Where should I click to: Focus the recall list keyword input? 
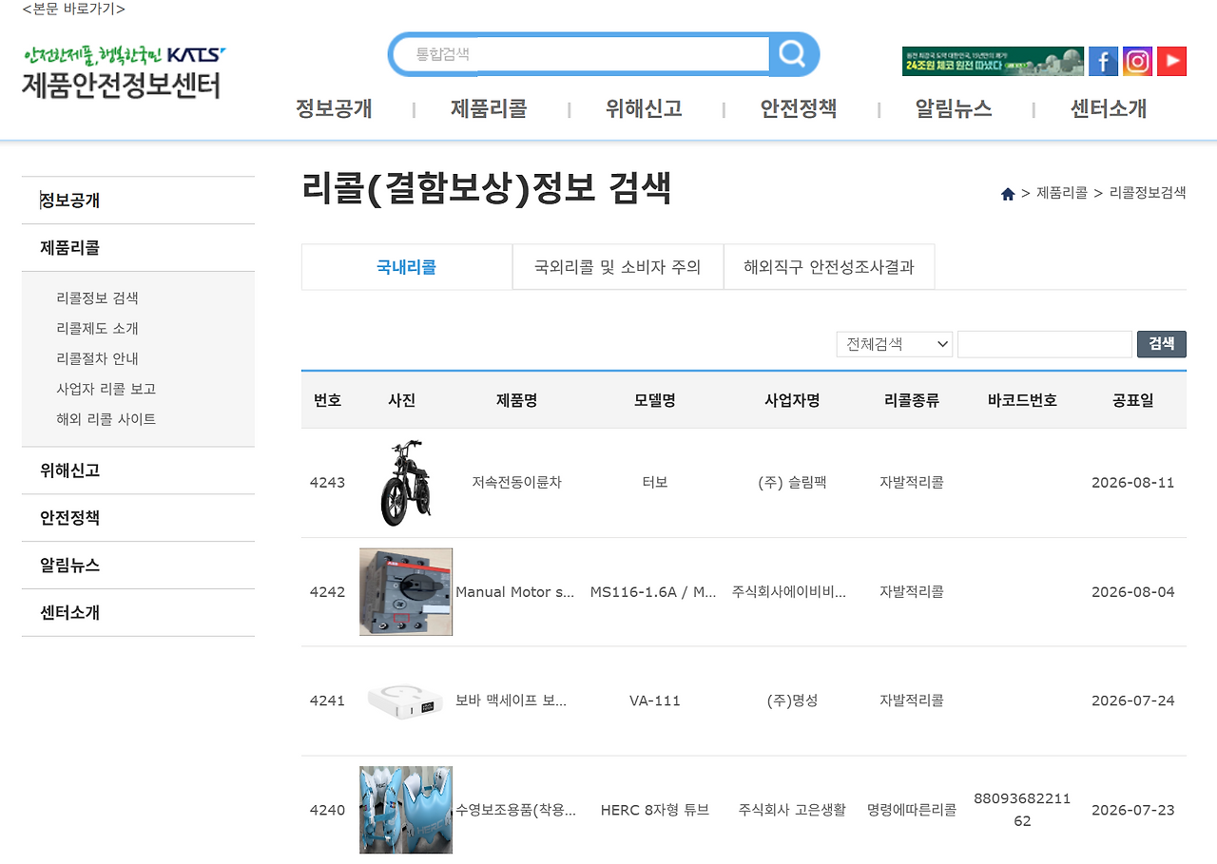1045,344
